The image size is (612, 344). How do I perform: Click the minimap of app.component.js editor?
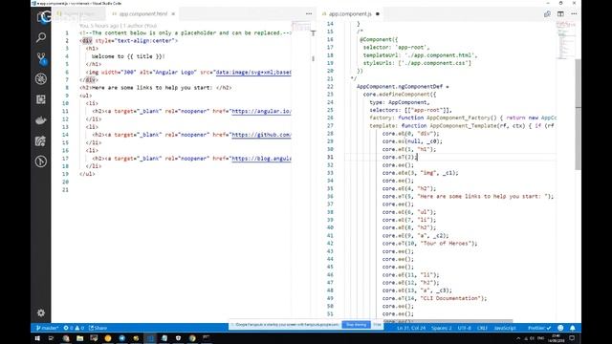565,41
